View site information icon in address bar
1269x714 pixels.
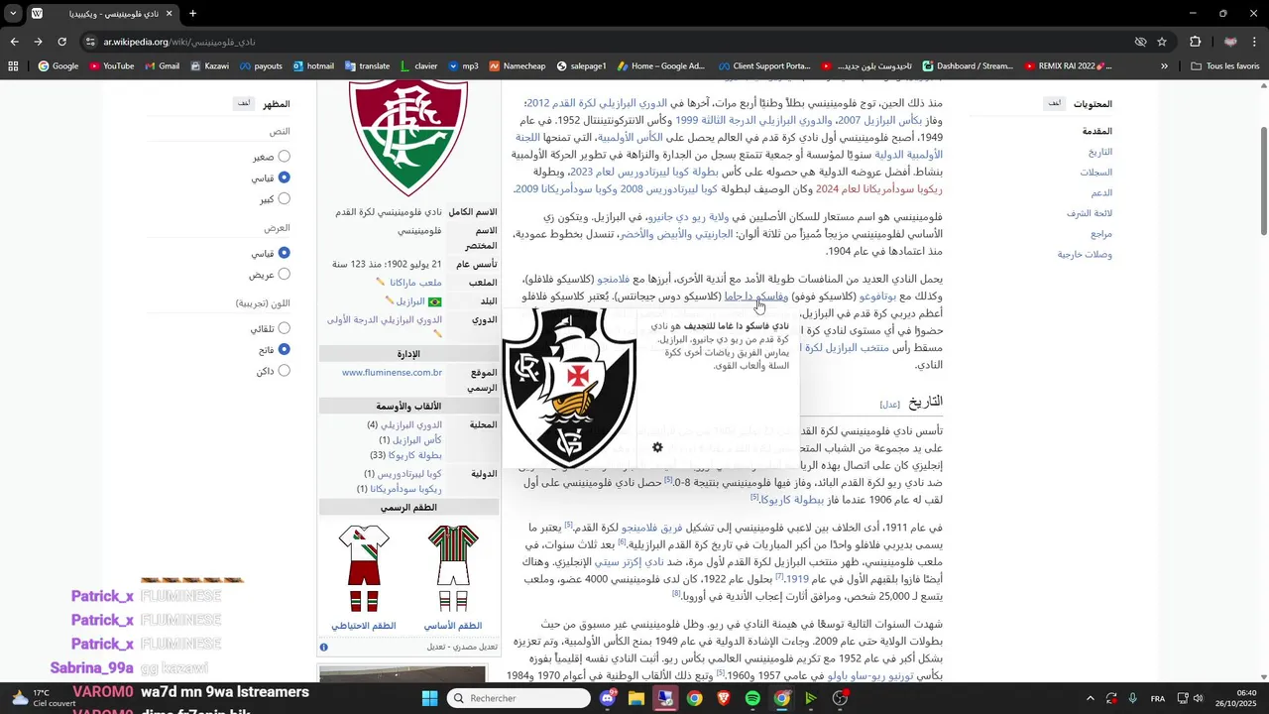click(x=91, y=42)
